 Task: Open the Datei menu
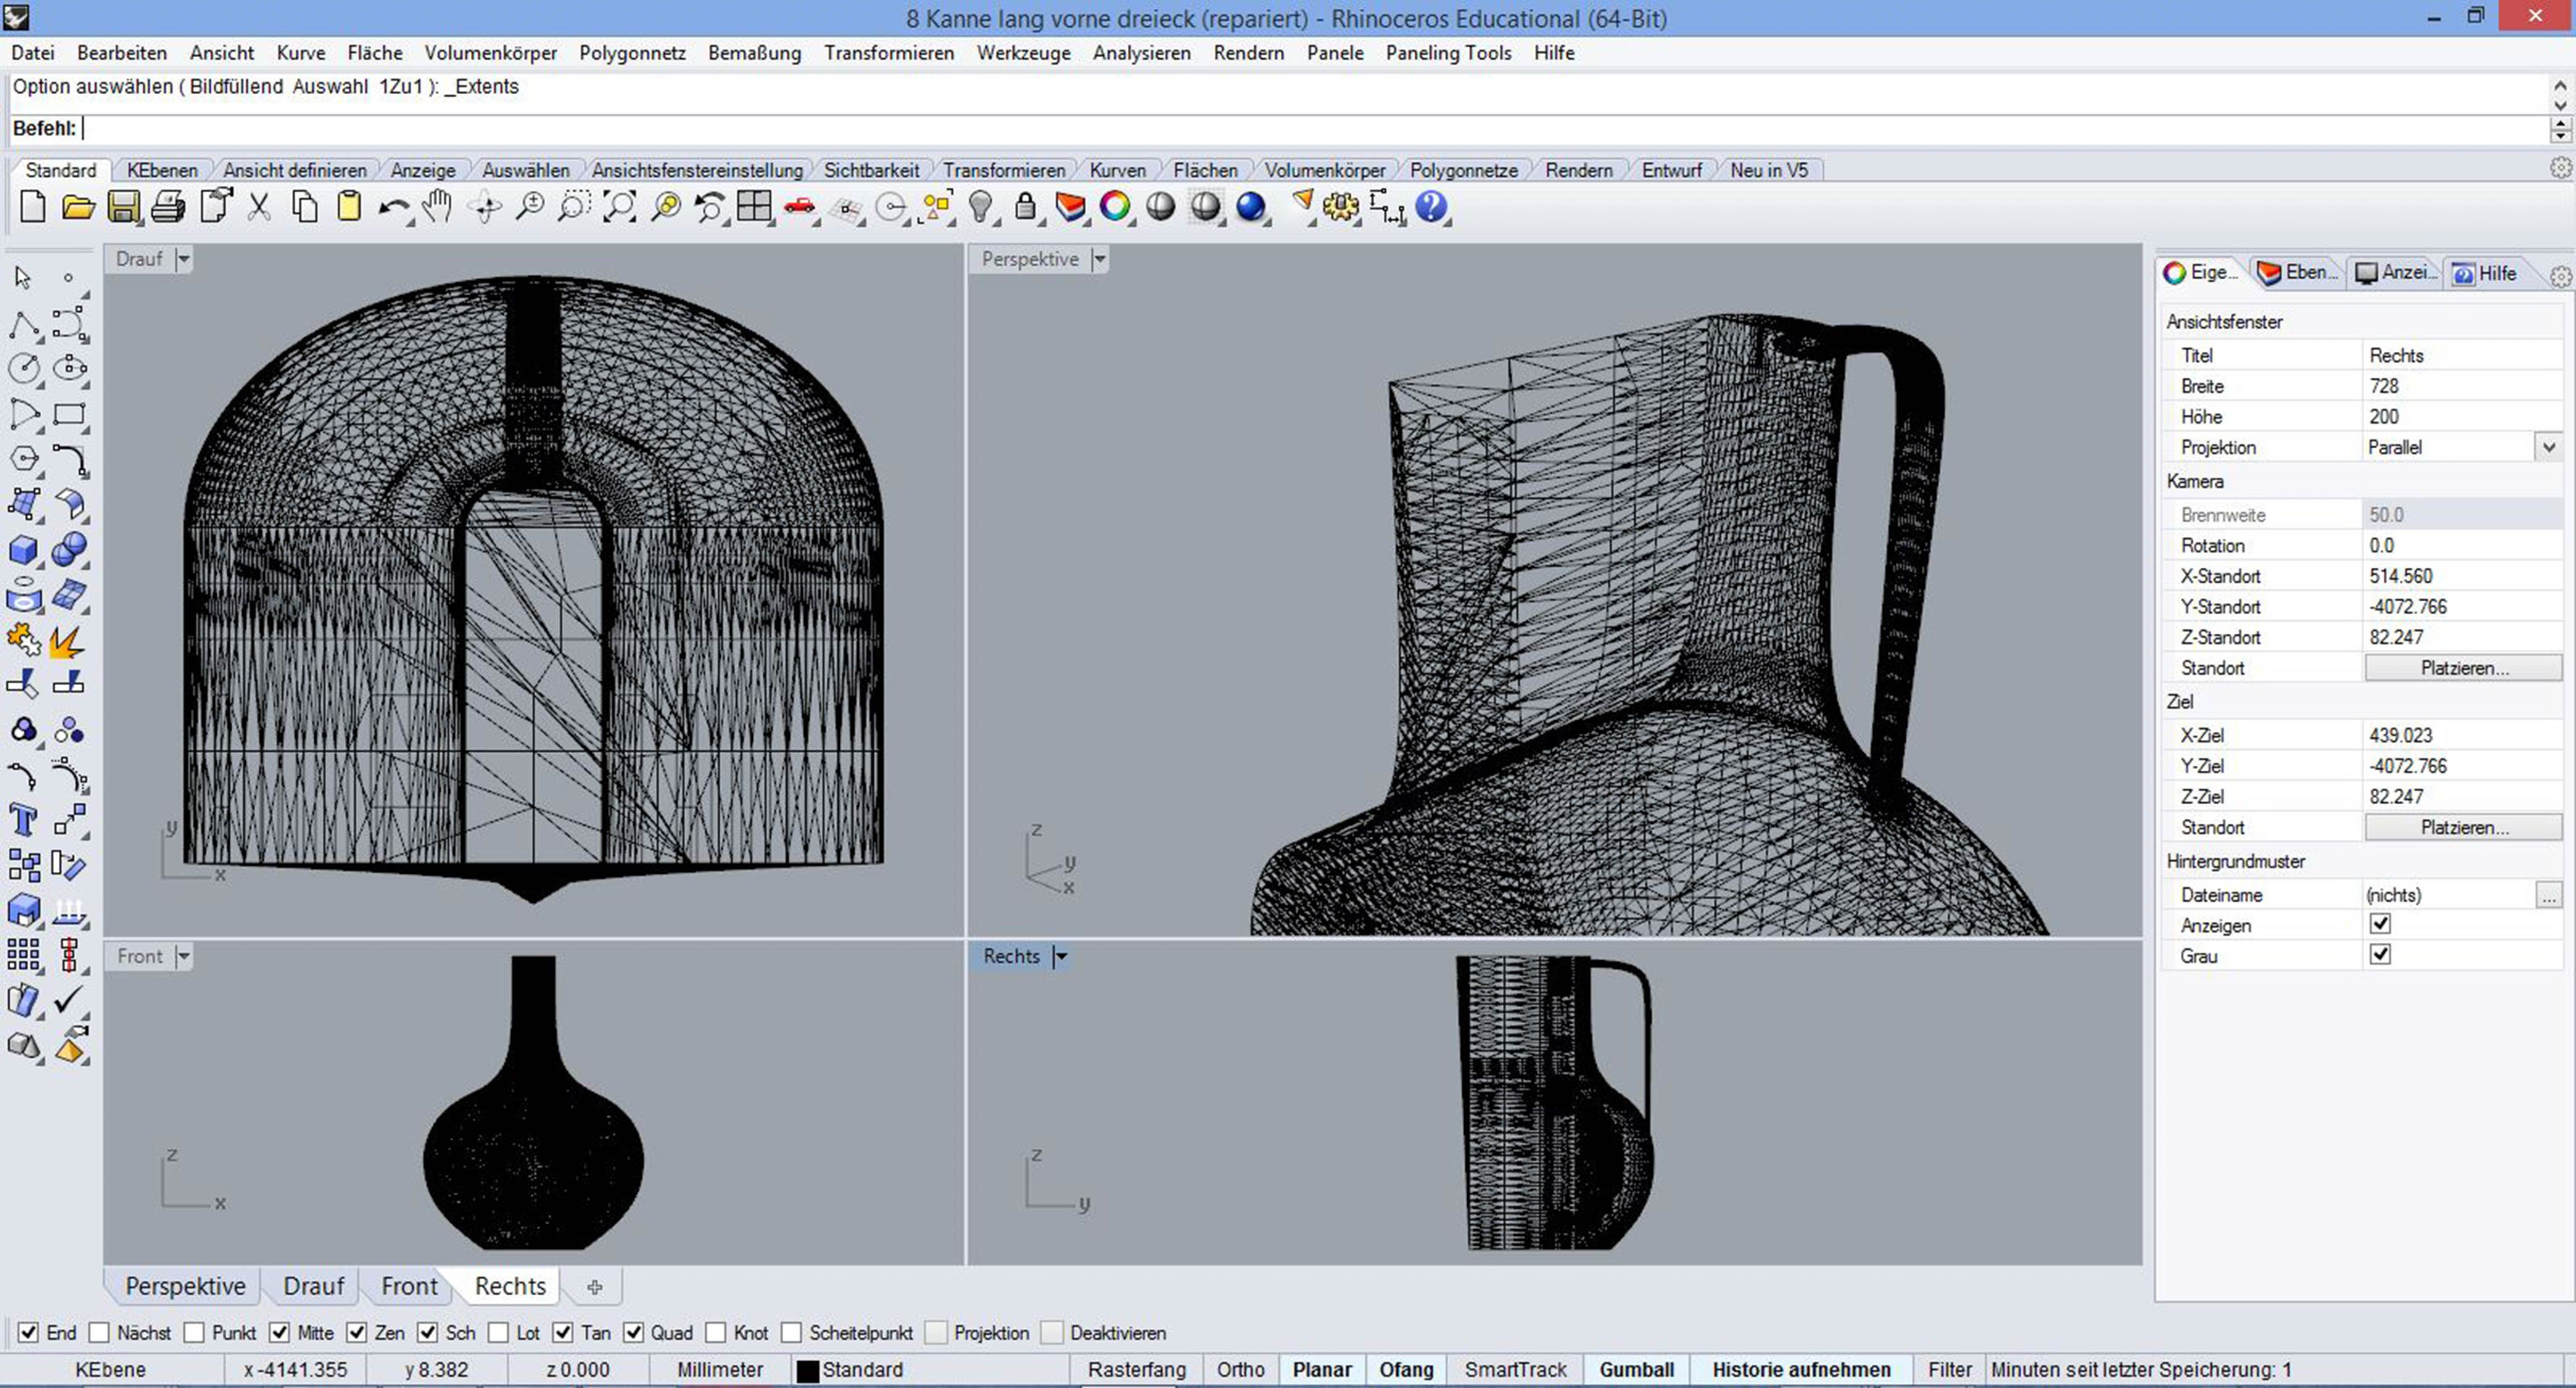33,53
